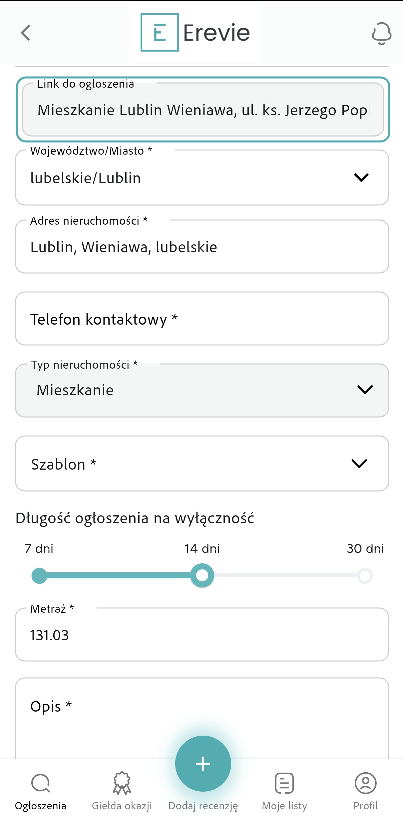Edit the Metraż field value

click(202, 634)
